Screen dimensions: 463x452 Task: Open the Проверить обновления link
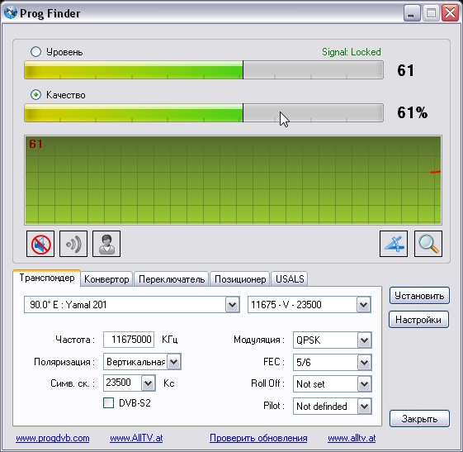click(x=258, y=438)
